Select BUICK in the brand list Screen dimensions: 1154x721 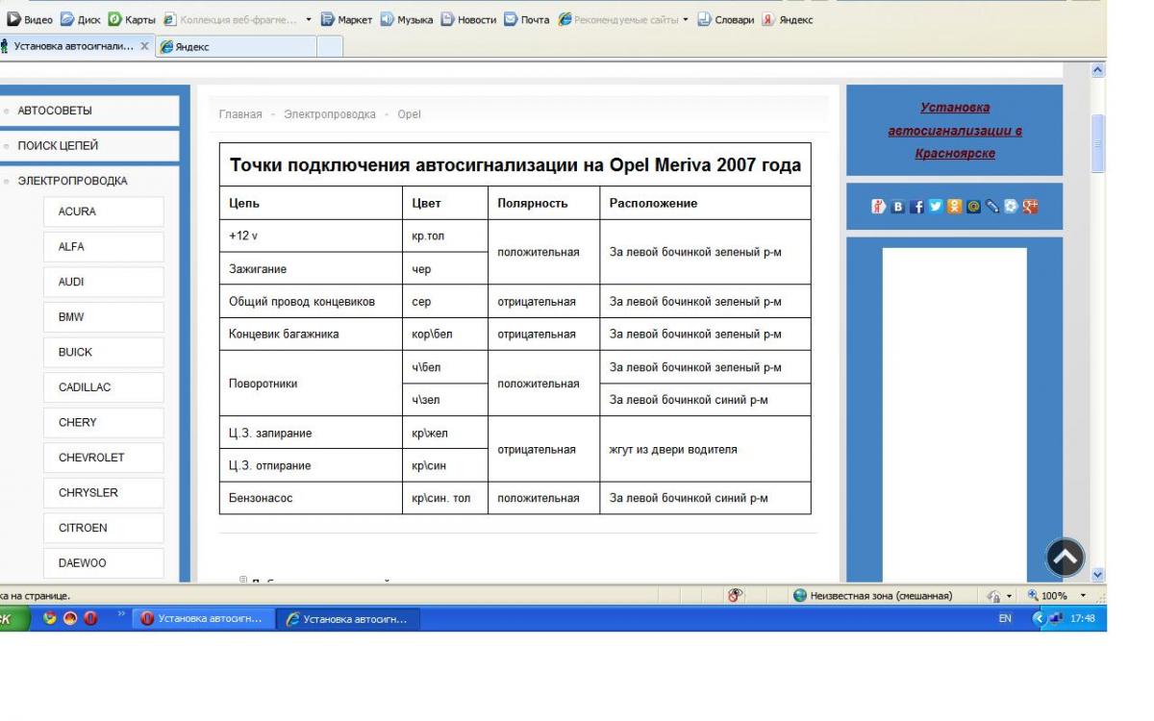click(x=104, y=352)
